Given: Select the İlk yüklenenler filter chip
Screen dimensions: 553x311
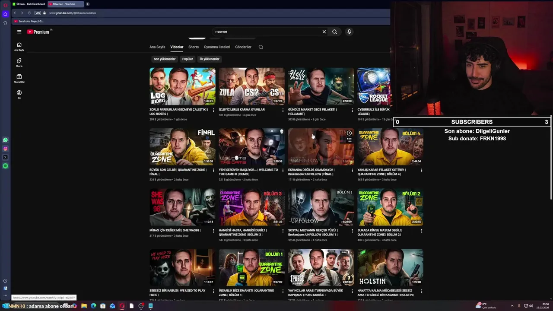Looking at the screenshot, I should coord(210,59).
